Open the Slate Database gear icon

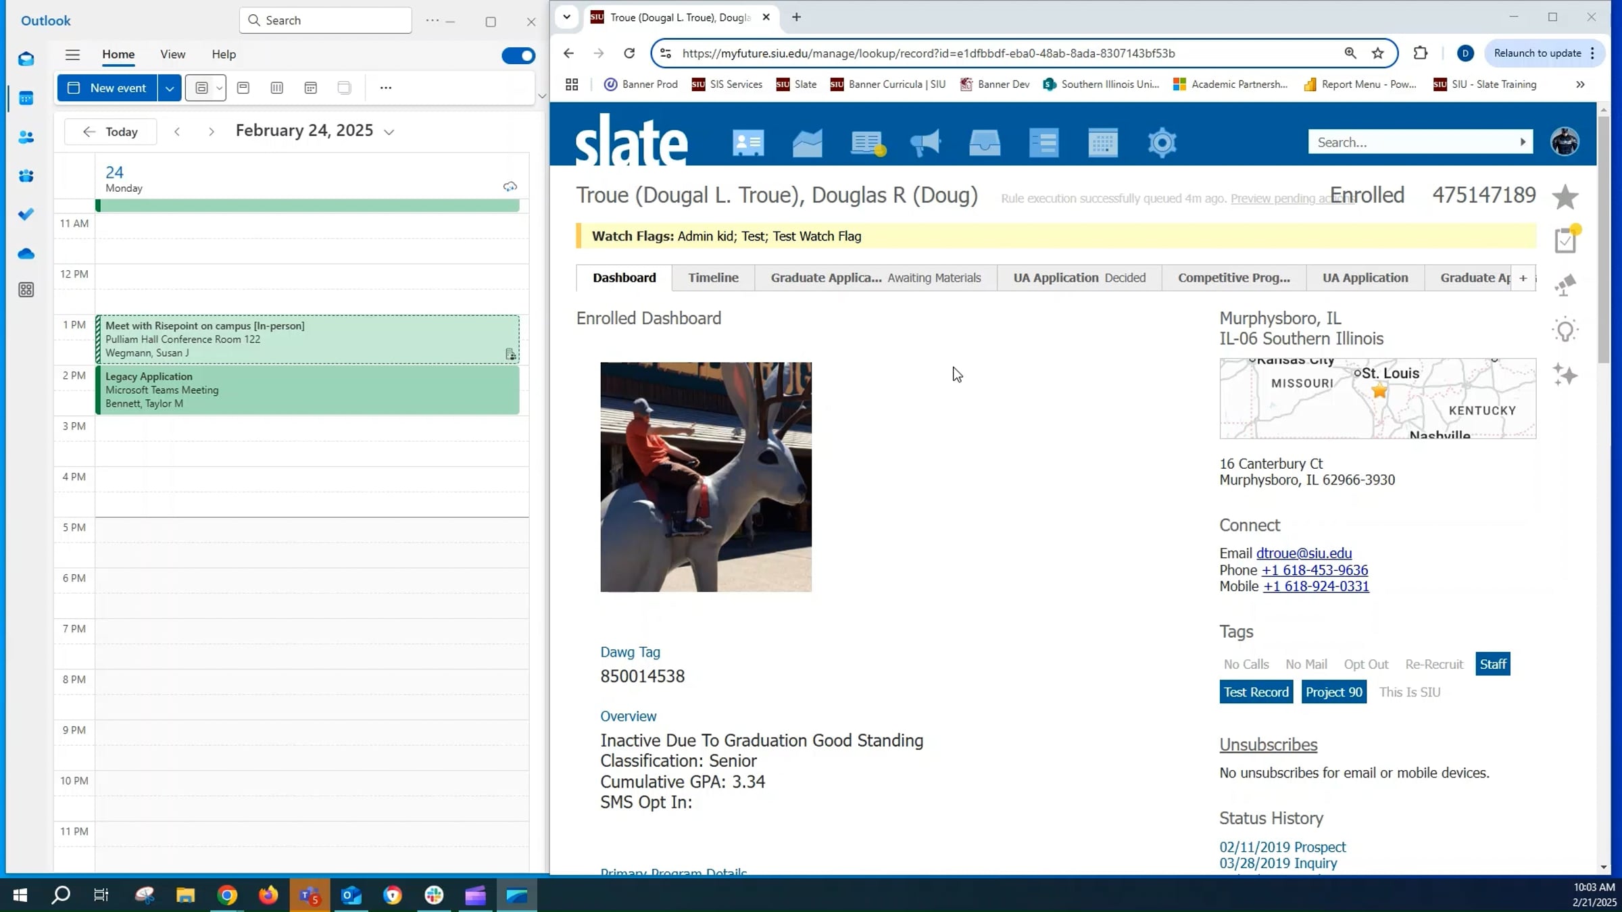1162,143
